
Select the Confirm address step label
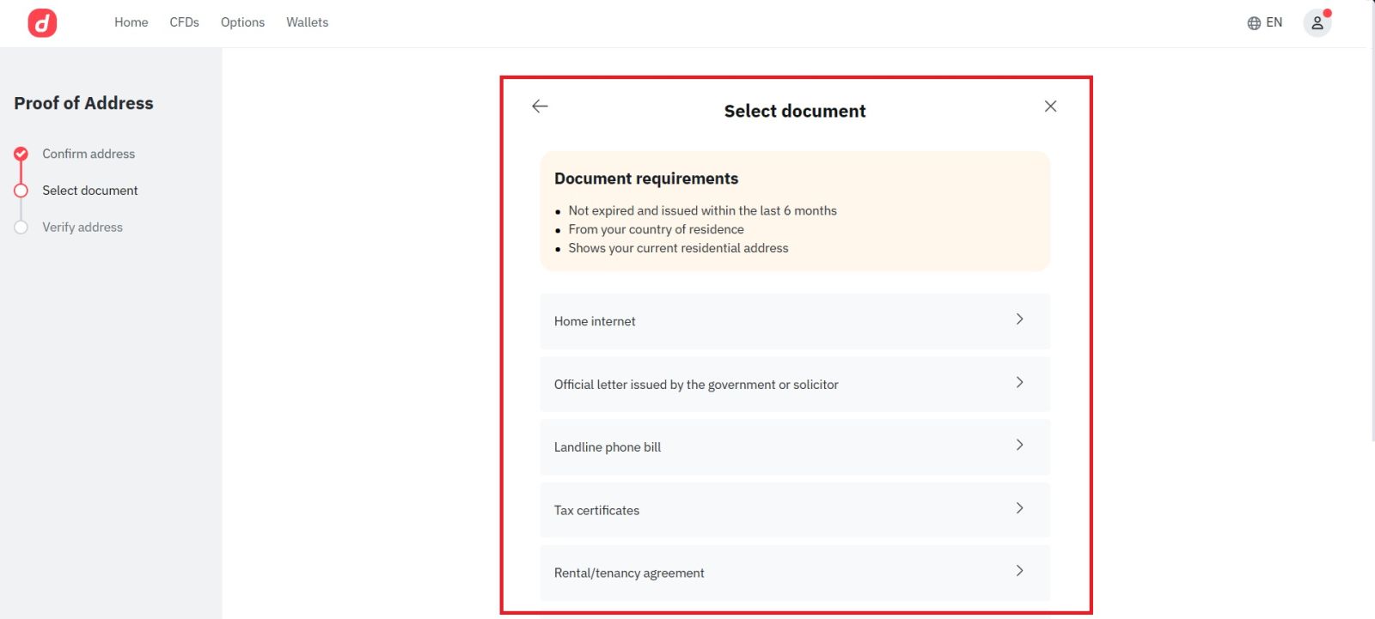(89, 154)
